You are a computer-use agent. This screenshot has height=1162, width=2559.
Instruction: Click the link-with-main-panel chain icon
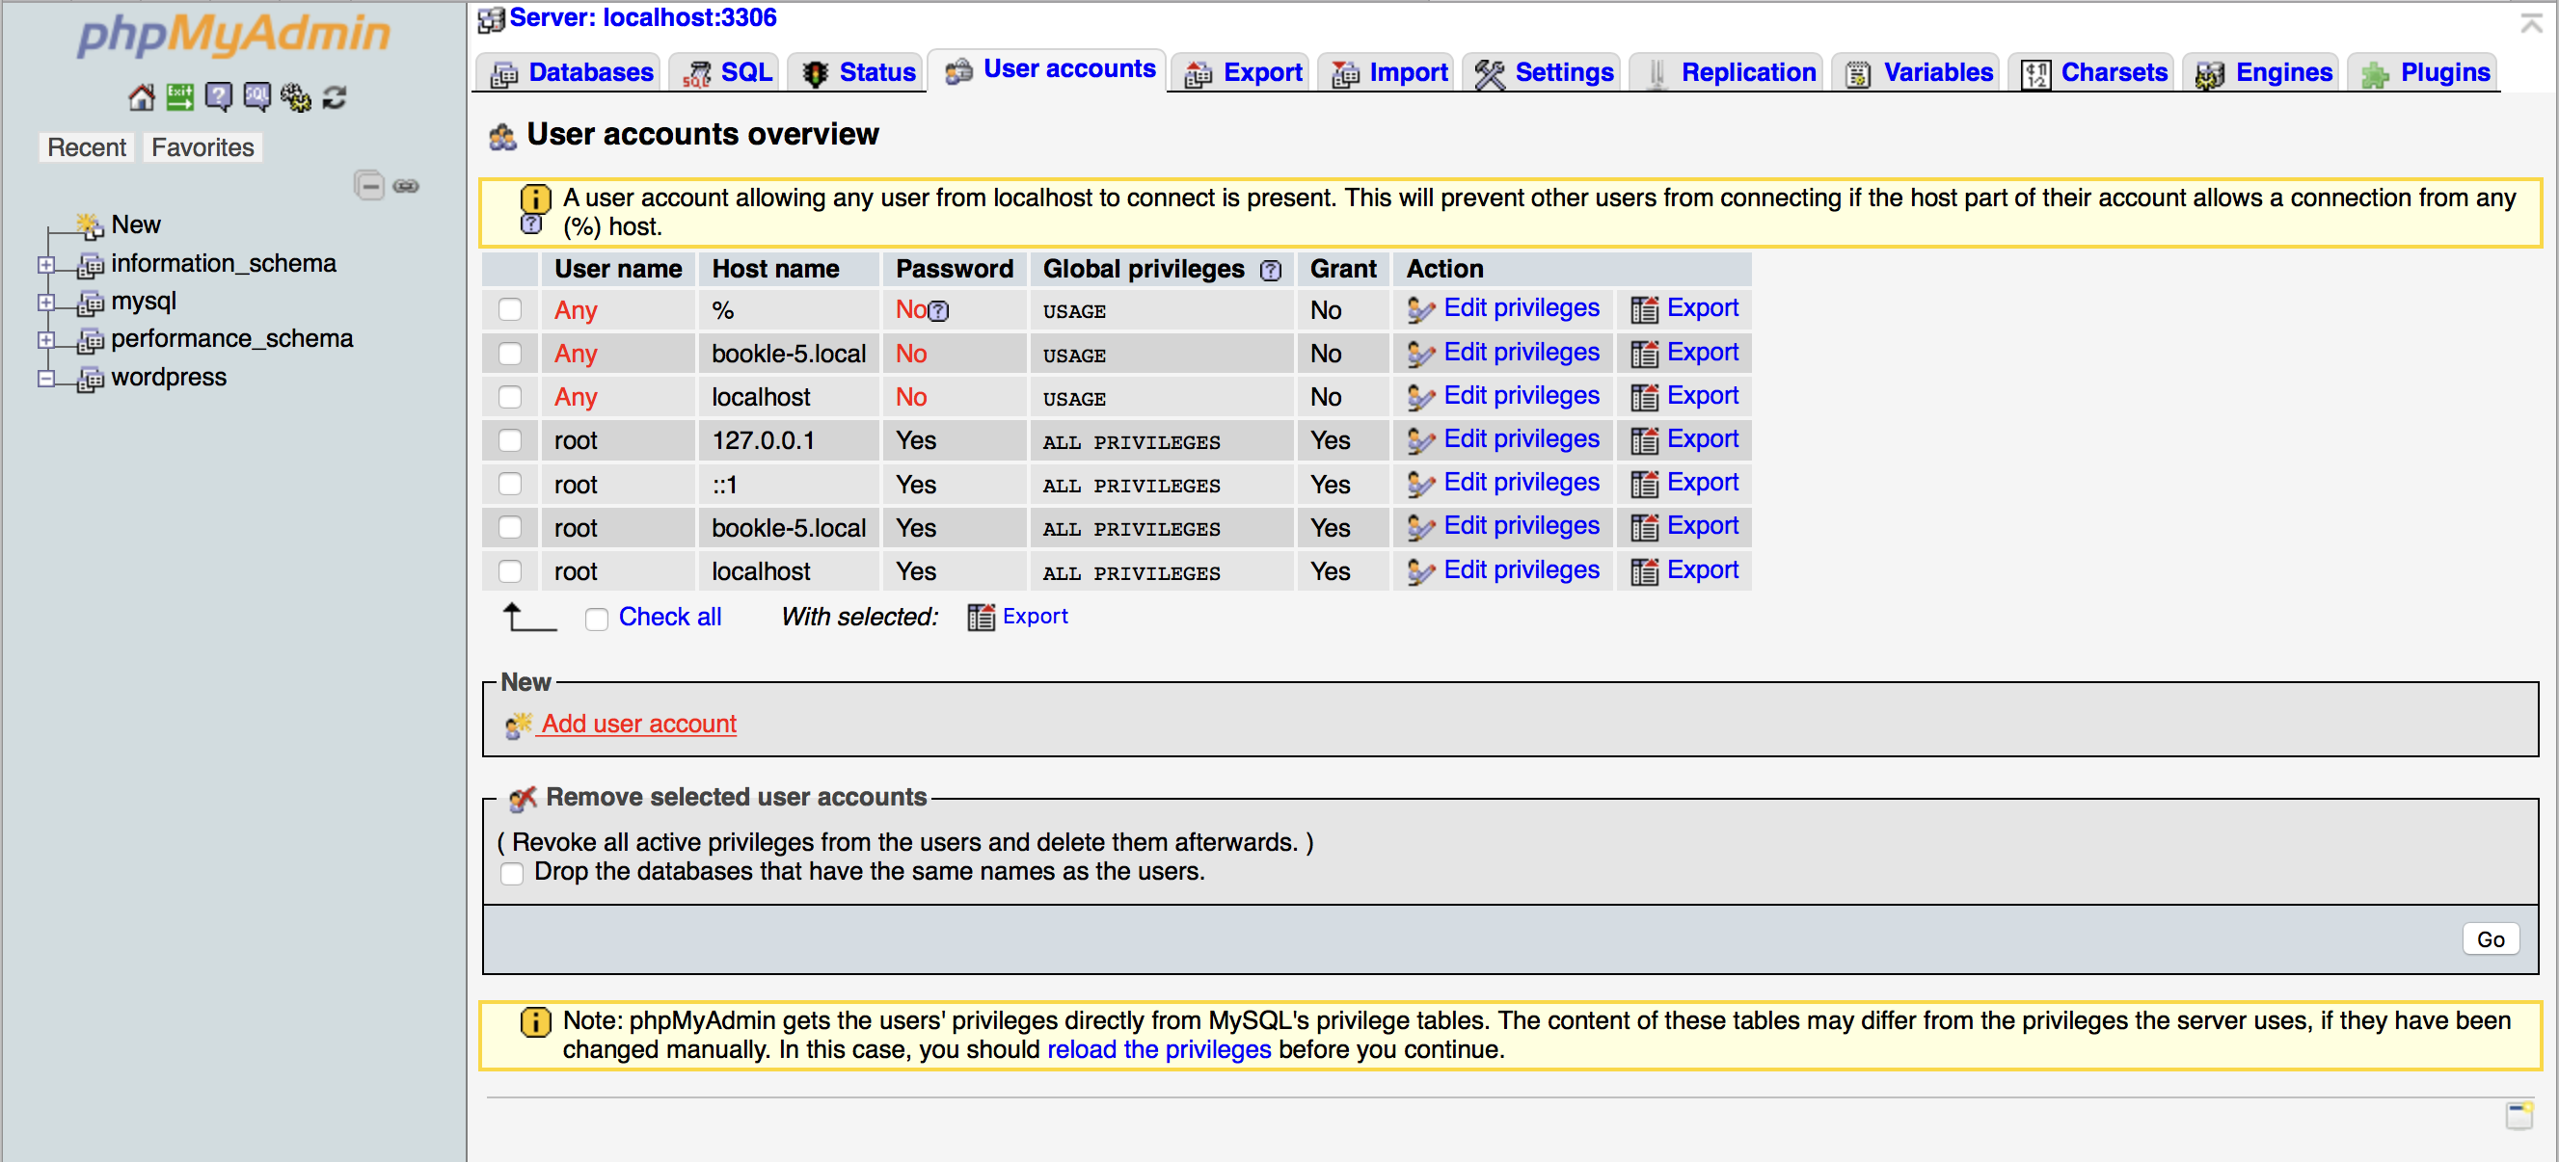[406, 186]
